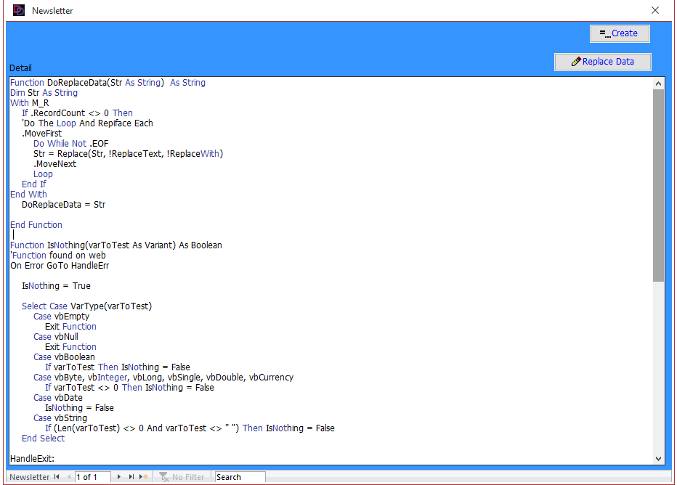677x485 pixels.
Task: Go to next record
Action: point(119,477)
